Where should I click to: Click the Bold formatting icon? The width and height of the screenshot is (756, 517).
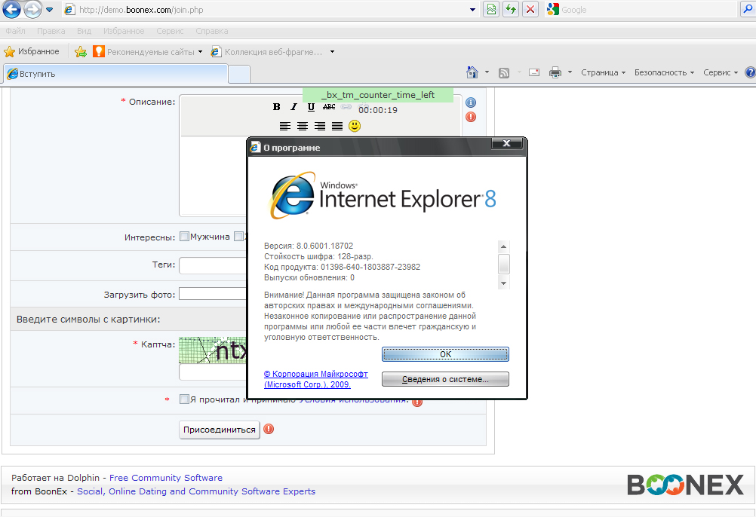click(x=277, y=107)
